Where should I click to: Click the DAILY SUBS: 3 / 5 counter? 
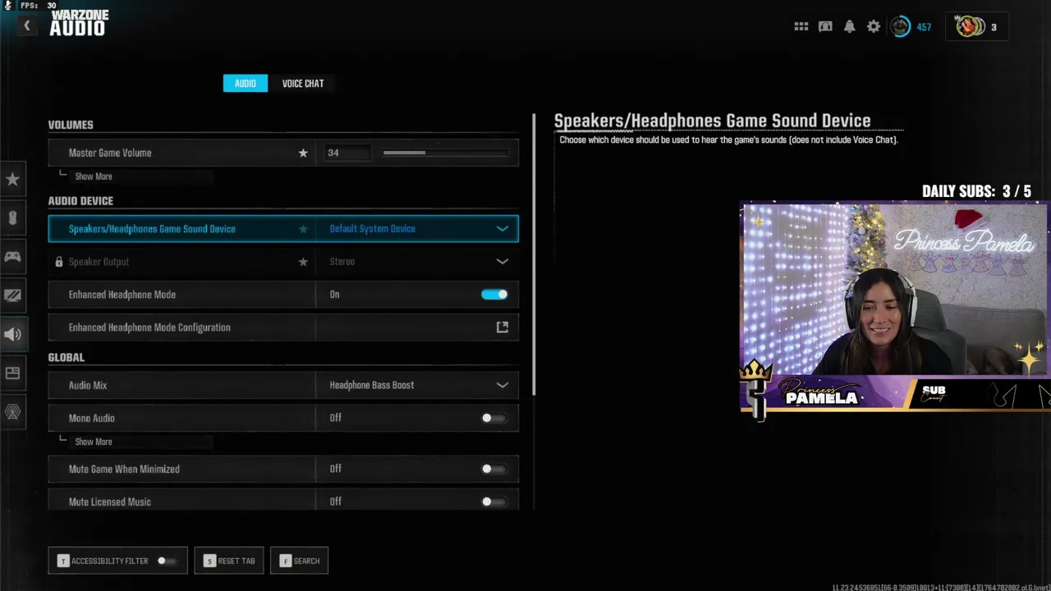[x=976, y=191]
